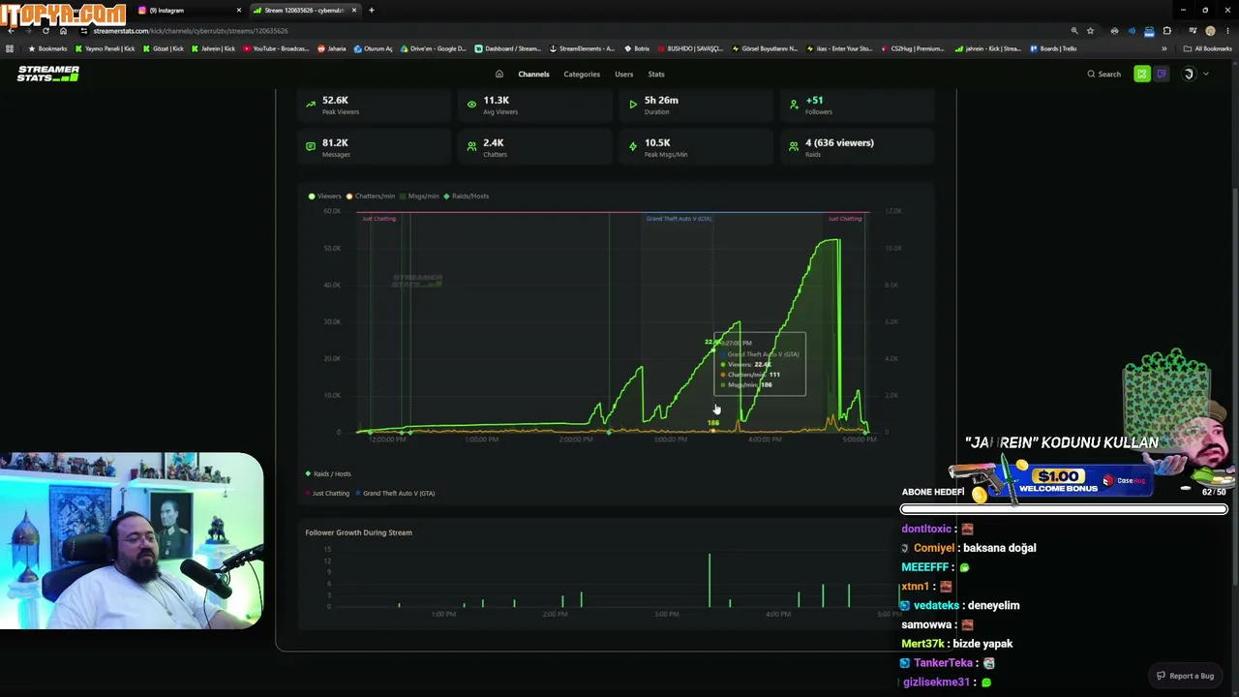Image resolution: width=1239 pixels, height=697 pixels.
Task: Open the Gözat | Kick bookmark
Action: pos(163,48)
